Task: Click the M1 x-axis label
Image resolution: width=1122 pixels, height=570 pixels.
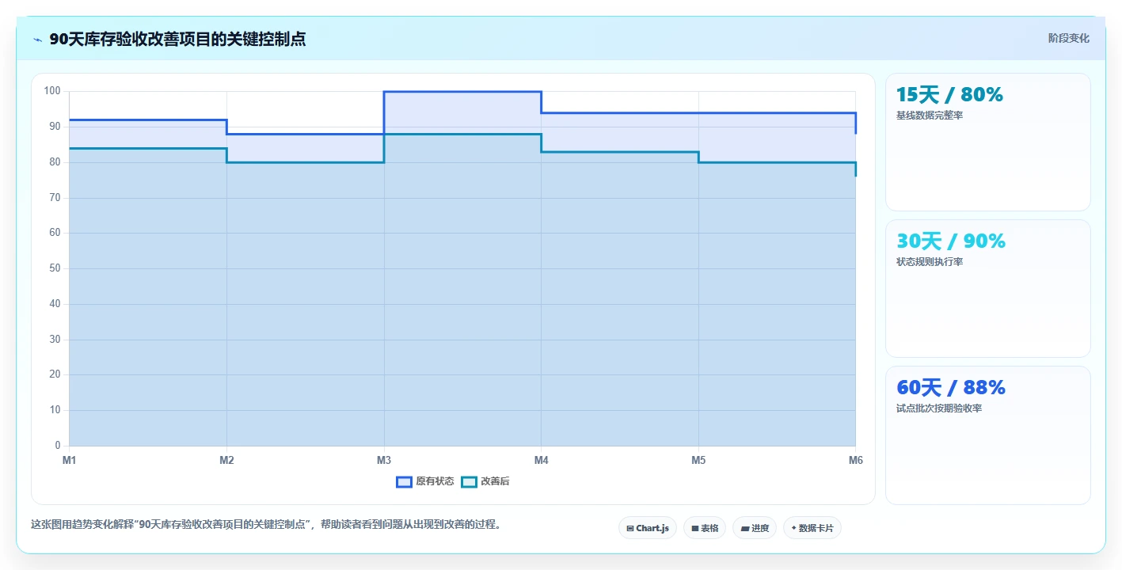Action: click(x=69, y=460)
